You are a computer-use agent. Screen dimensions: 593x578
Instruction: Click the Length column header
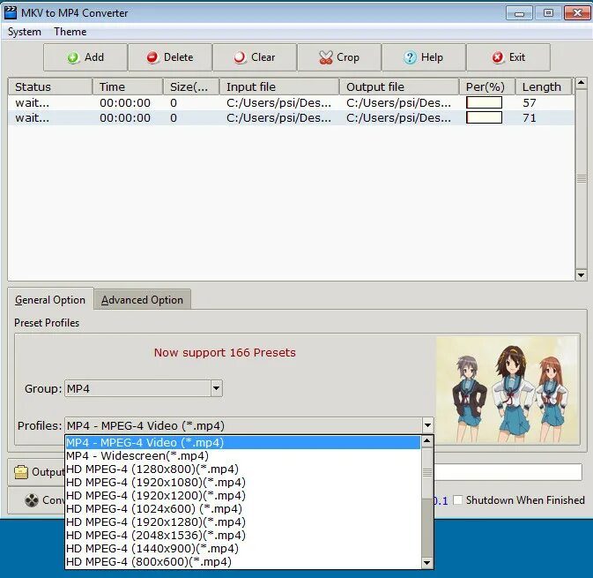tap(545, 86)
